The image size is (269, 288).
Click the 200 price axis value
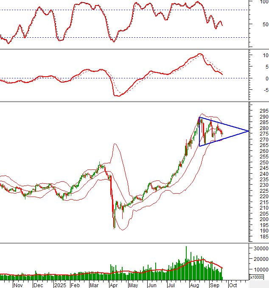[264, 219]
